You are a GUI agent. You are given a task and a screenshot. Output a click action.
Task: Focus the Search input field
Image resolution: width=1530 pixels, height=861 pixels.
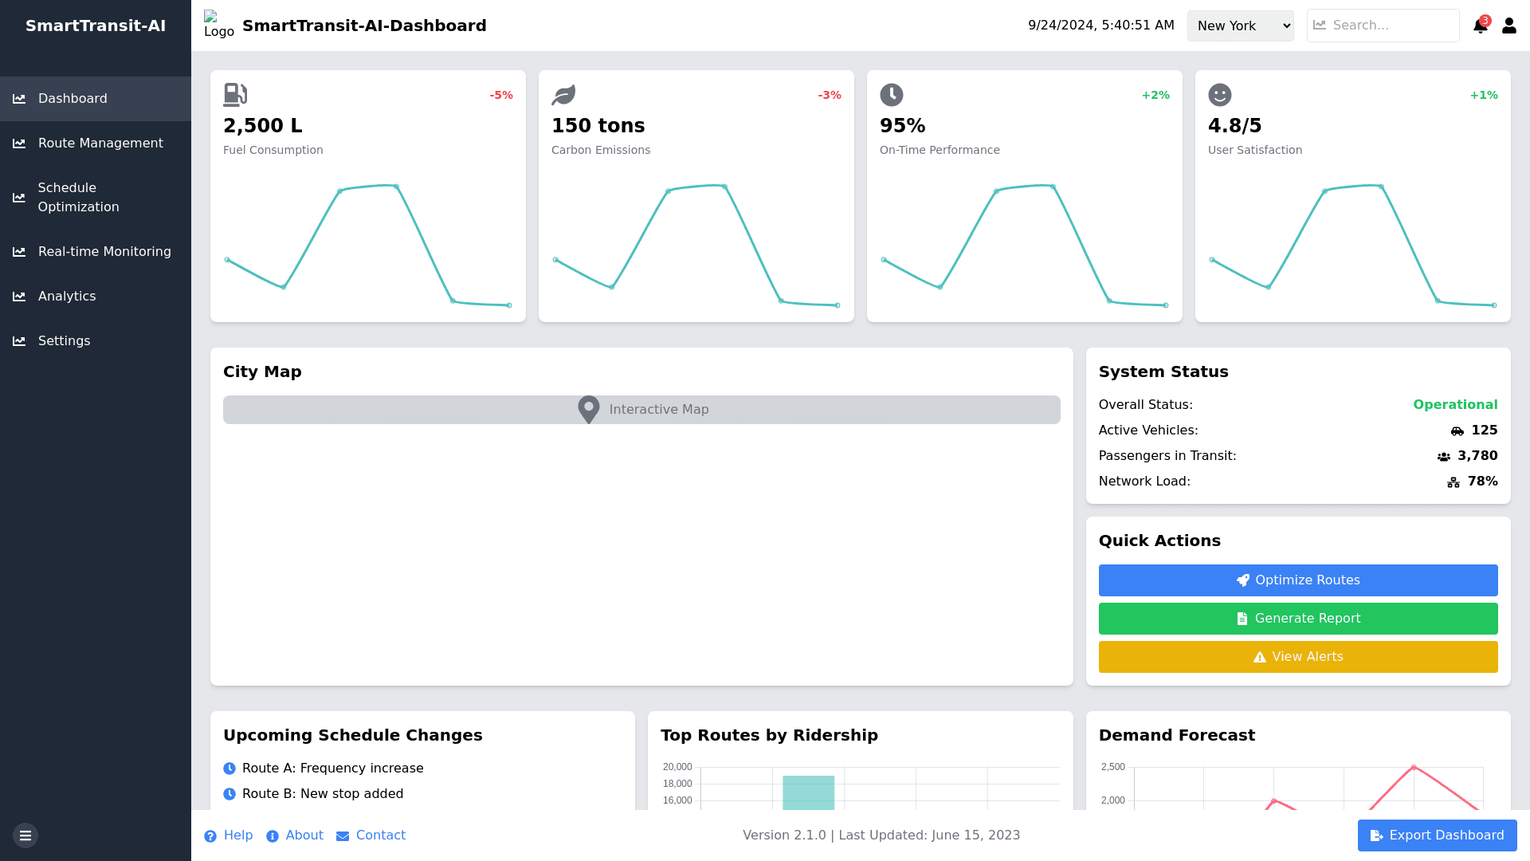point(1391,26)
